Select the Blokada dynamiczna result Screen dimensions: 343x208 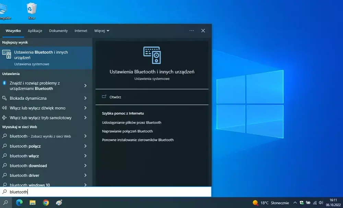(46, 98)
